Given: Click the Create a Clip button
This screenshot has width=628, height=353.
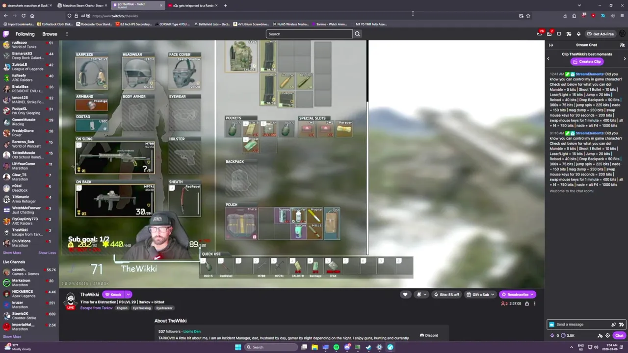Looking at the screenshot, I should coord(586,62).
